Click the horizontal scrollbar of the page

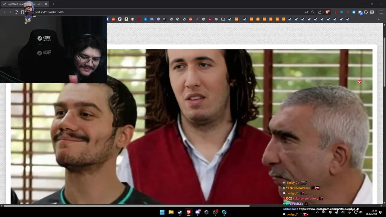(x=127, y=206)
